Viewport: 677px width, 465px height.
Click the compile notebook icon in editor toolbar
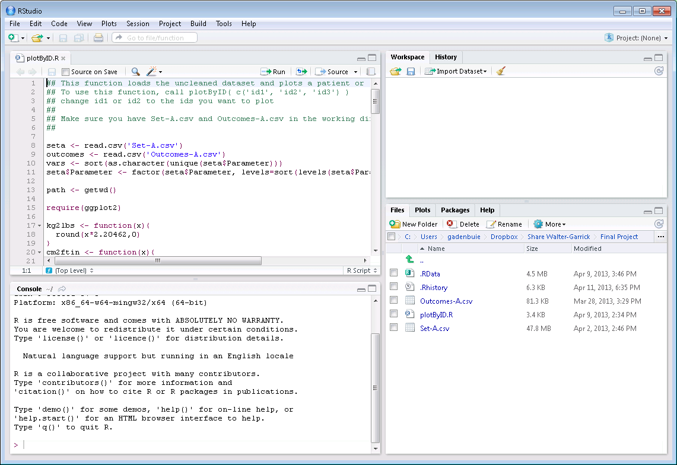coord(370,72)
